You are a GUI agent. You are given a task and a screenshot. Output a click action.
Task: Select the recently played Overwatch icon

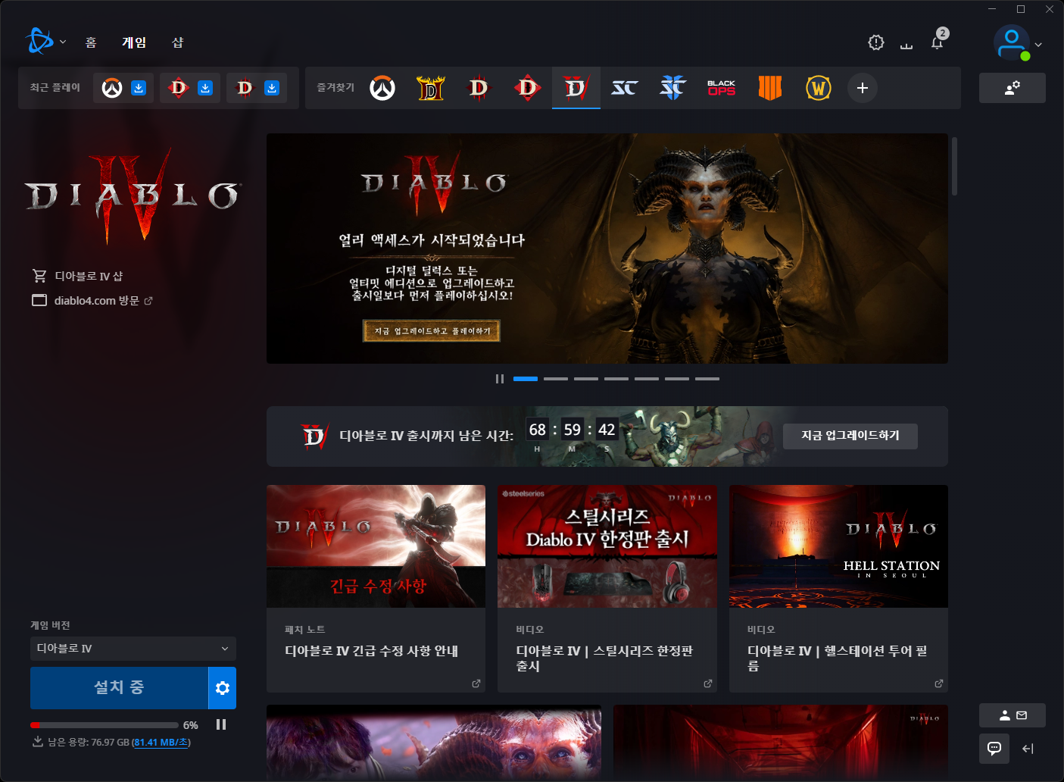112,88
